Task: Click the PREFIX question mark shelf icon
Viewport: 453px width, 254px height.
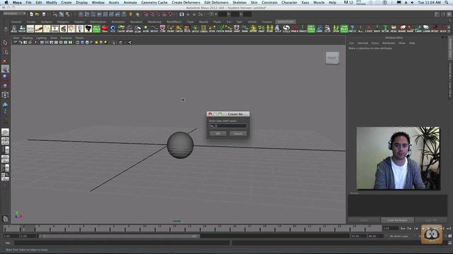Action: 352,29
